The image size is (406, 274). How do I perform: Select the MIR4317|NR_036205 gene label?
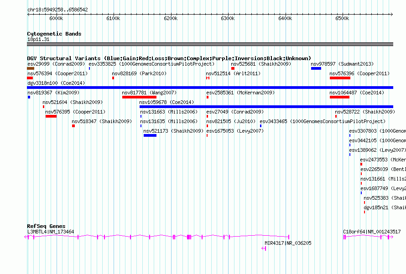[x=288, y=243]
